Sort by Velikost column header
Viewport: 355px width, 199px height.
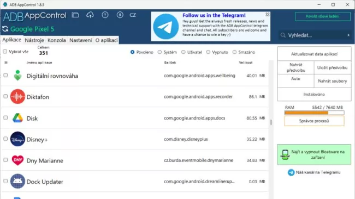pyautogui.click(x=246, y=63)
